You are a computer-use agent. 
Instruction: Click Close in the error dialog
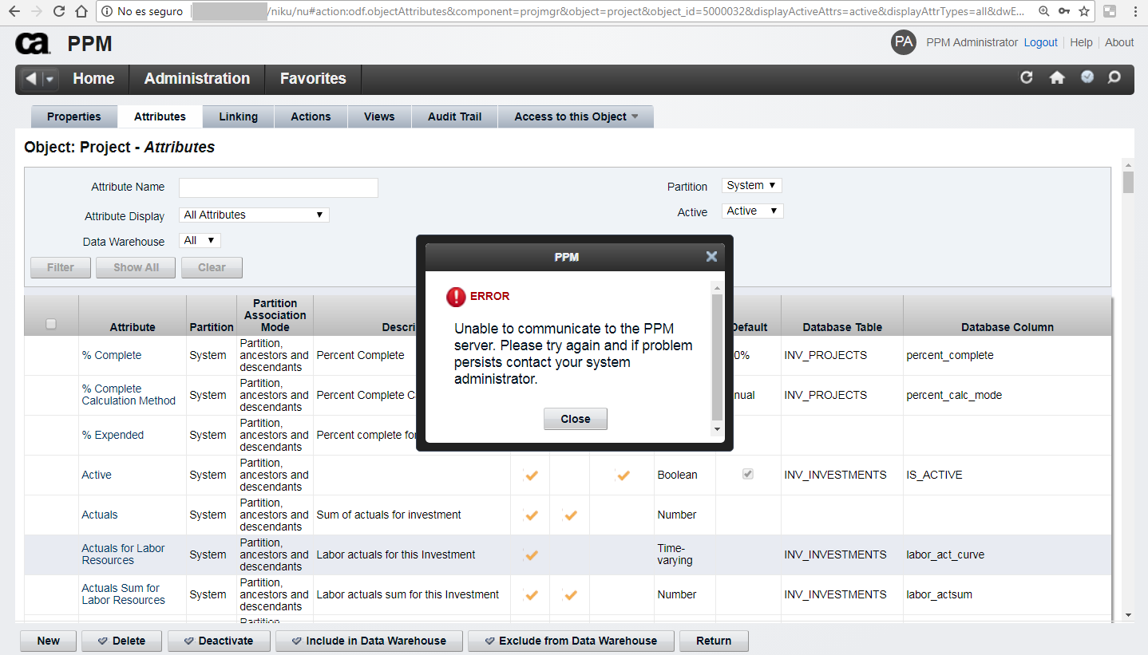(576, 419)
